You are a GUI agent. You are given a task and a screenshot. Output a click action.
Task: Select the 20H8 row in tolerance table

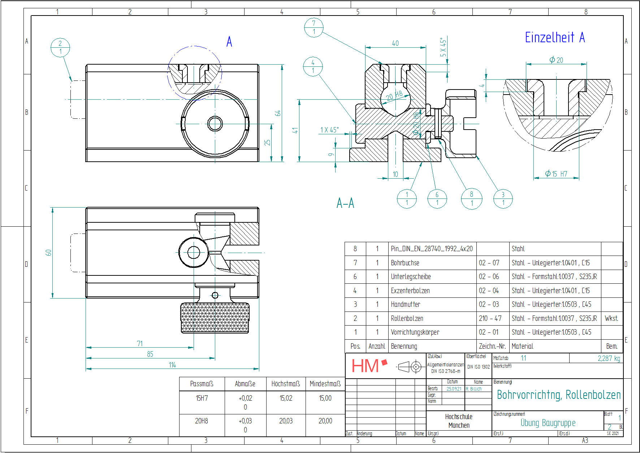[x=202, y=421]
